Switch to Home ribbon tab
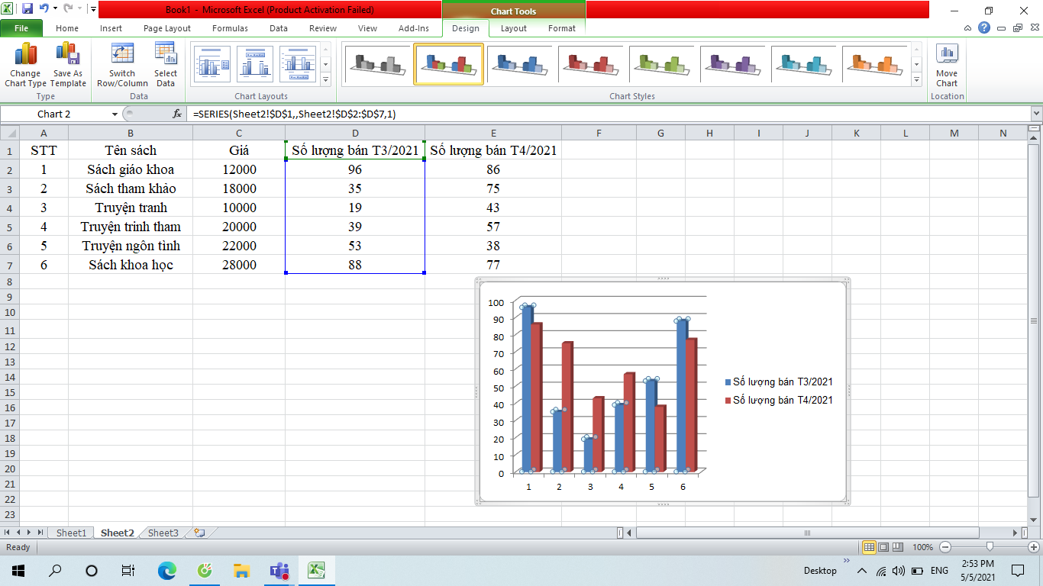This screenshot has width=1043, height=586. coord(67,28)
